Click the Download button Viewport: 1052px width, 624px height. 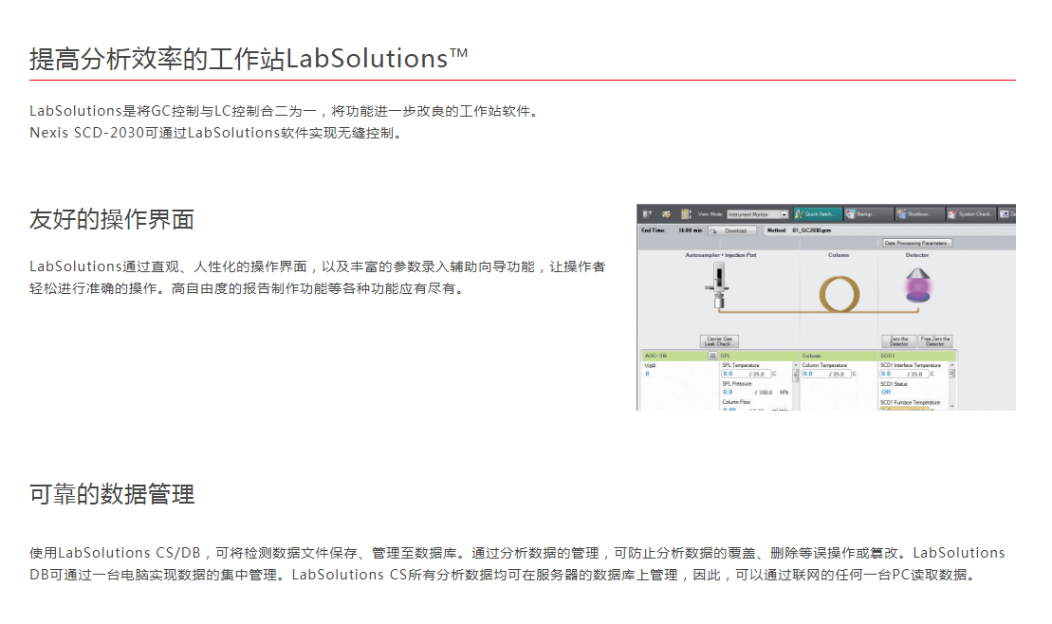(x=732, y=230)
